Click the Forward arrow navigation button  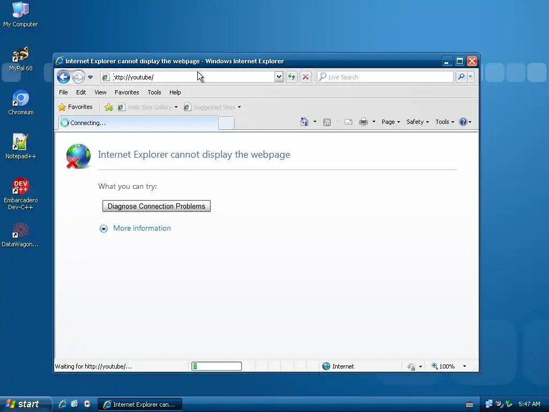tap(78, 77)
